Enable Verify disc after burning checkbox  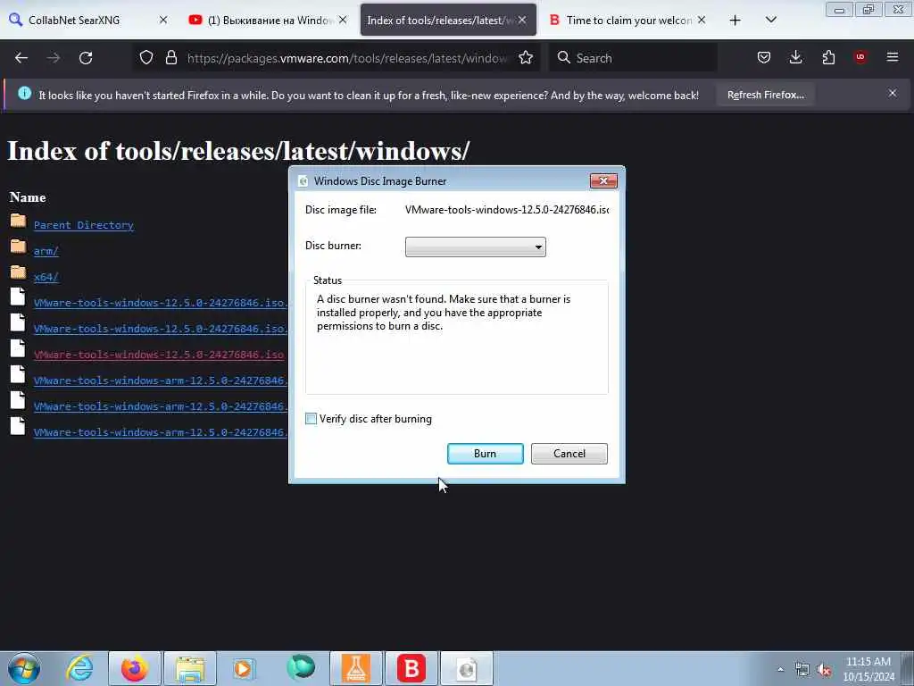tap(312, 419)
